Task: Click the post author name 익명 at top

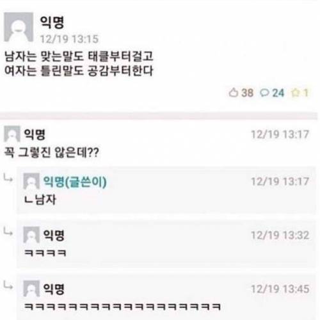Action: pyautogui.click(x=52, y=22)
